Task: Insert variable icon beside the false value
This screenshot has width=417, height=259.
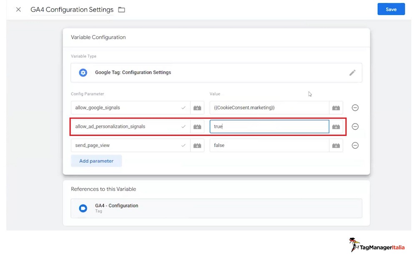Action: 336,146
